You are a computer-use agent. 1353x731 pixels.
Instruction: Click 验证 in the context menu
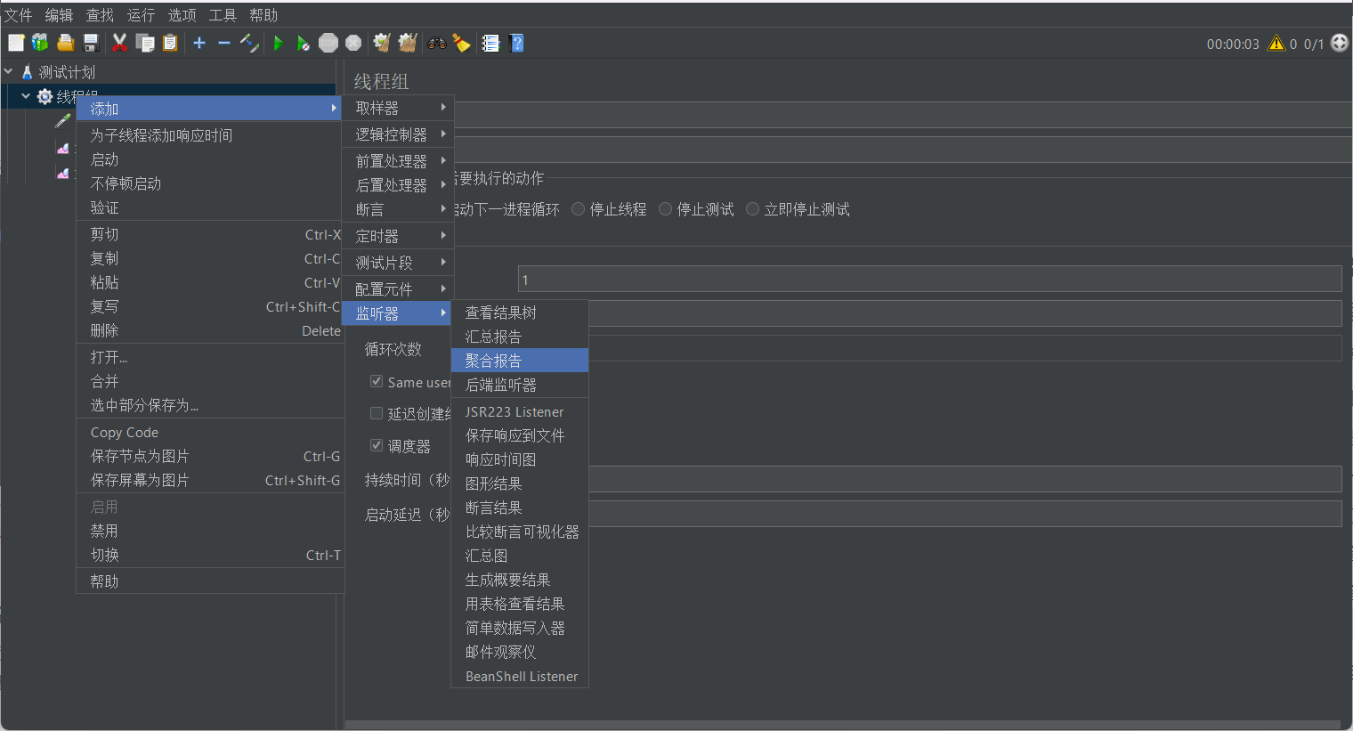click(210, 207)
